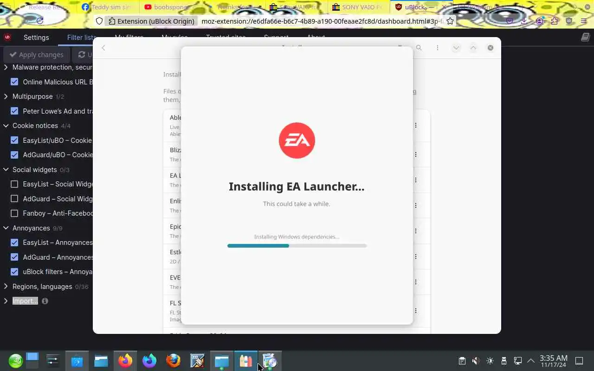Enable AdGuard – Social Widgets

point(14,198)
